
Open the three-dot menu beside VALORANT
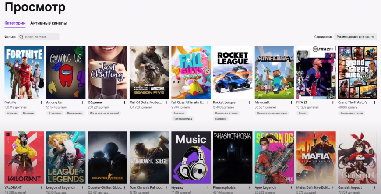point(41,188)
